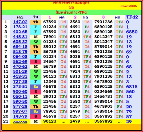Select the 605-32 link

tap(20, 42)
